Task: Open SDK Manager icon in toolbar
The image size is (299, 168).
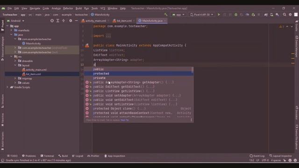Action: (x=277, y=14)
